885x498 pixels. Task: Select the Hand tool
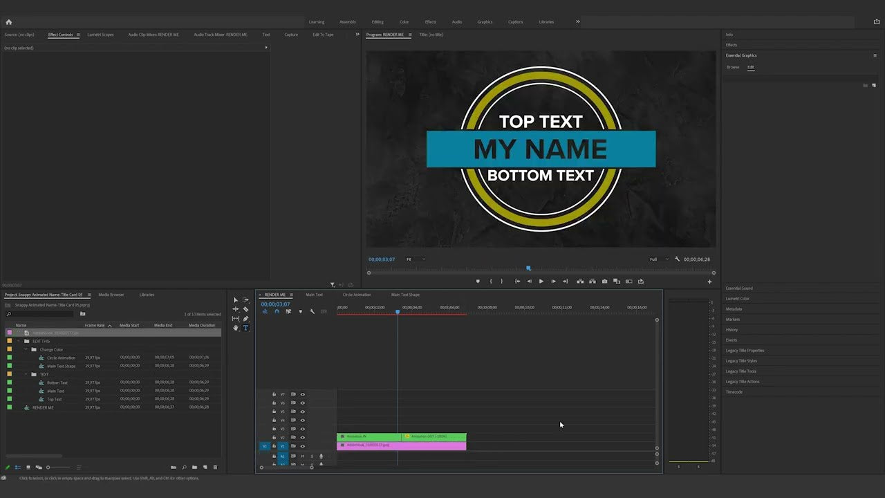pyautogui.click(x=236, y=328)
